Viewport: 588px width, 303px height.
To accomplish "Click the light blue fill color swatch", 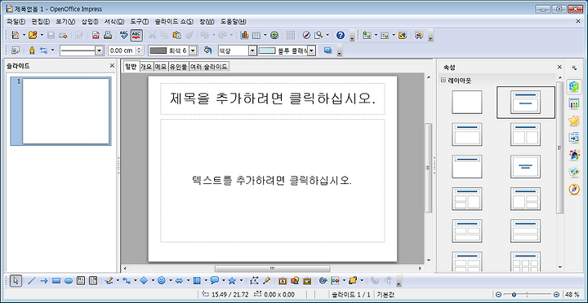I will tap(267, 50).
